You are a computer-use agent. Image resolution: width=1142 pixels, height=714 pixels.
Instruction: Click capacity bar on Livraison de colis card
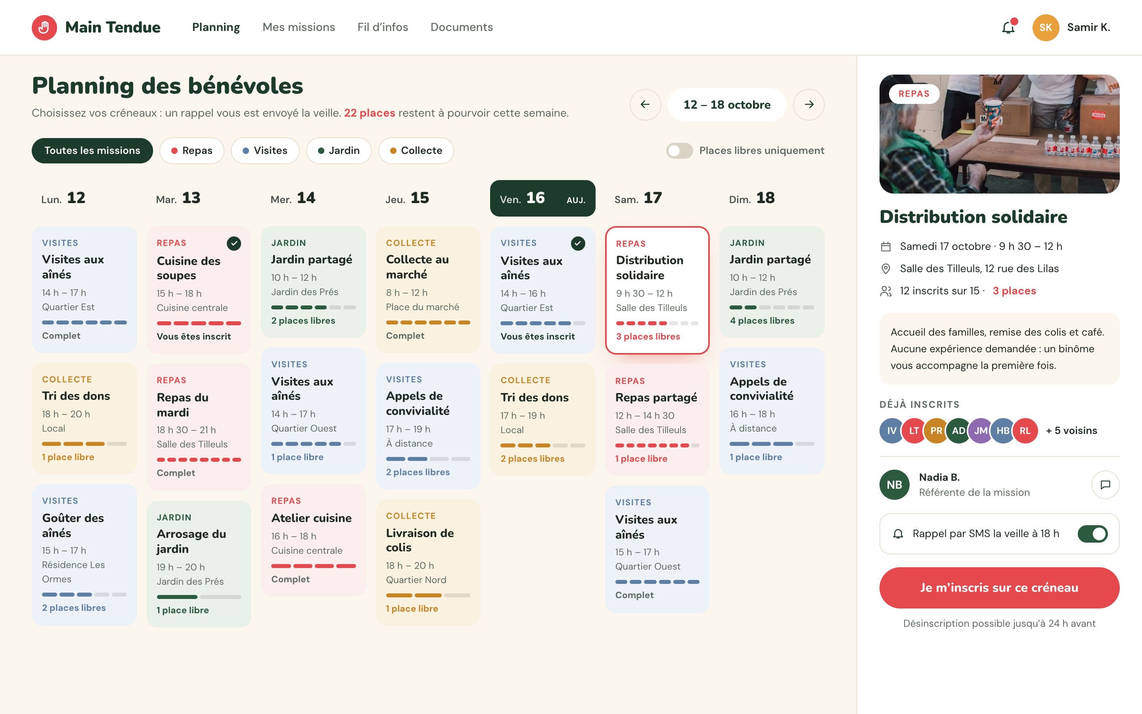428,595
